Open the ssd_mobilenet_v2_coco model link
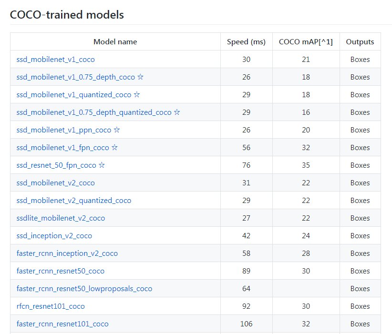 pyautogui.click(x=55, y=182)
